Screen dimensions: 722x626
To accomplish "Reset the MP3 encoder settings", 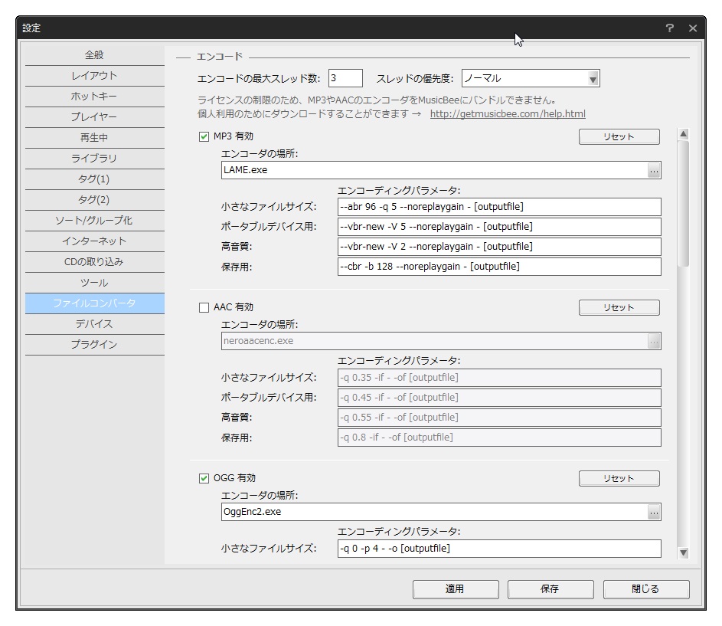I will (619, 137).
